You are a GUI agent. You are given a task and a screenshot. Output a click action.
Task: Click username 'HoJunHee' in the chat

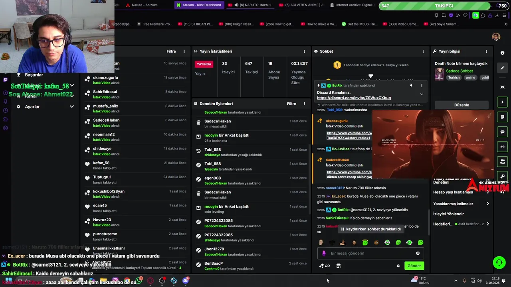coord(341,149)
